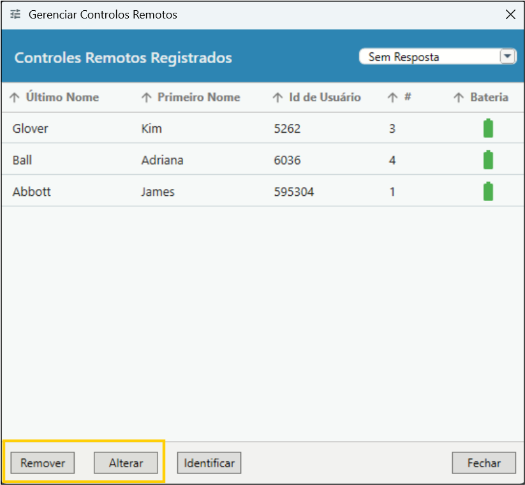Select user Id 5262 cell
This screenshot has width=525, height=485.
pos(287,128)
